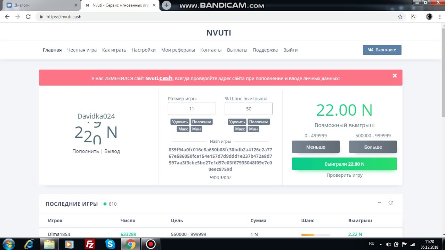Open new browser tab with plus icon
Viewport: 445px width, 250px height.
[x=167, y=5]
